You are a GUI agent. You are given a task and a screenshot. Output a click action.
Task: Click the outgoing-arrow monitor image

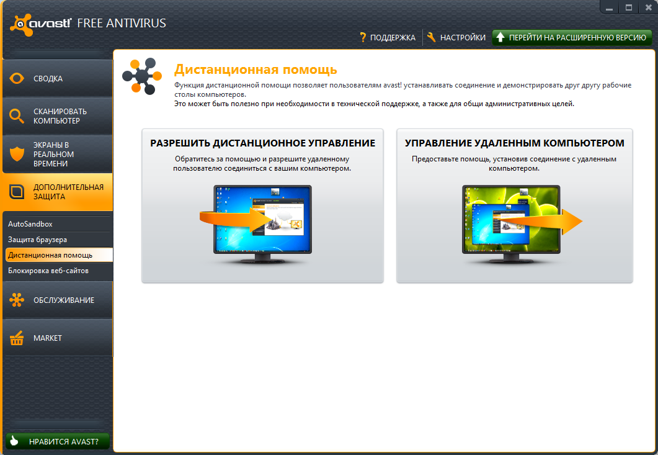(522, 224)
